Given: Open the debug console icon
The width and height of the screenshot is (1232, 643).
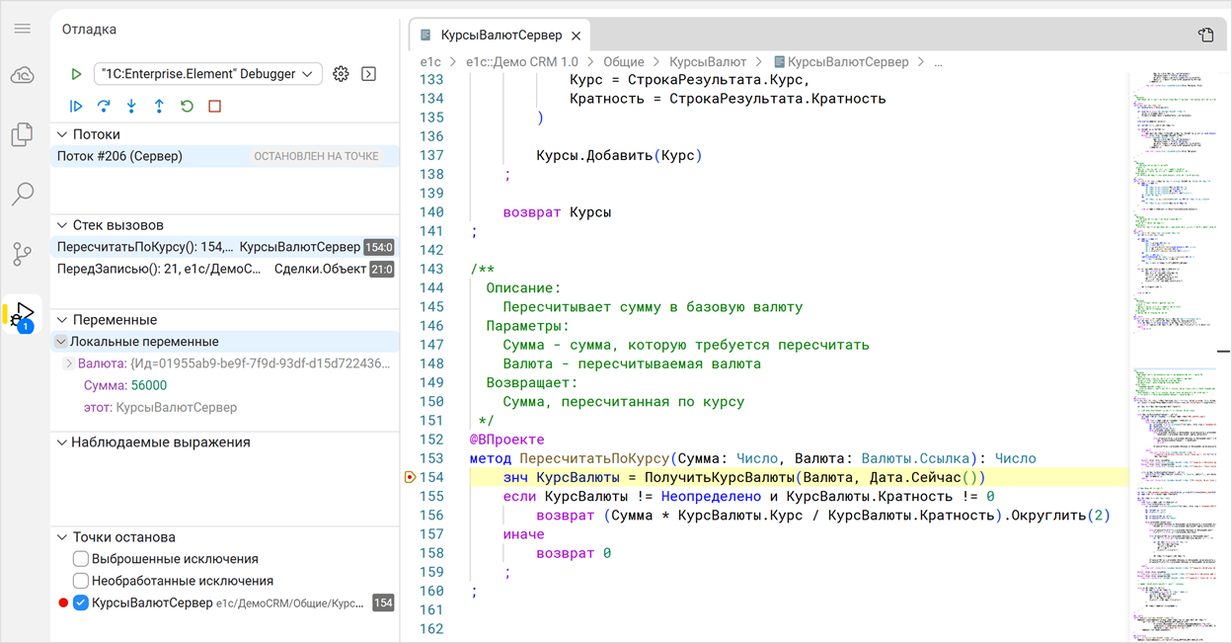Looking at the screenshot, I should 369,74.
